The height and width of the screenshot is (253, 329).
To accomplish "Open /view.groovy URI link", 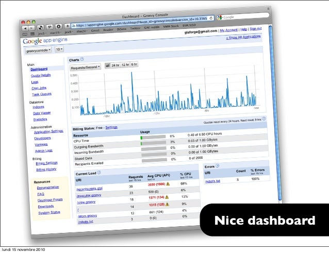I will point(86,203).
